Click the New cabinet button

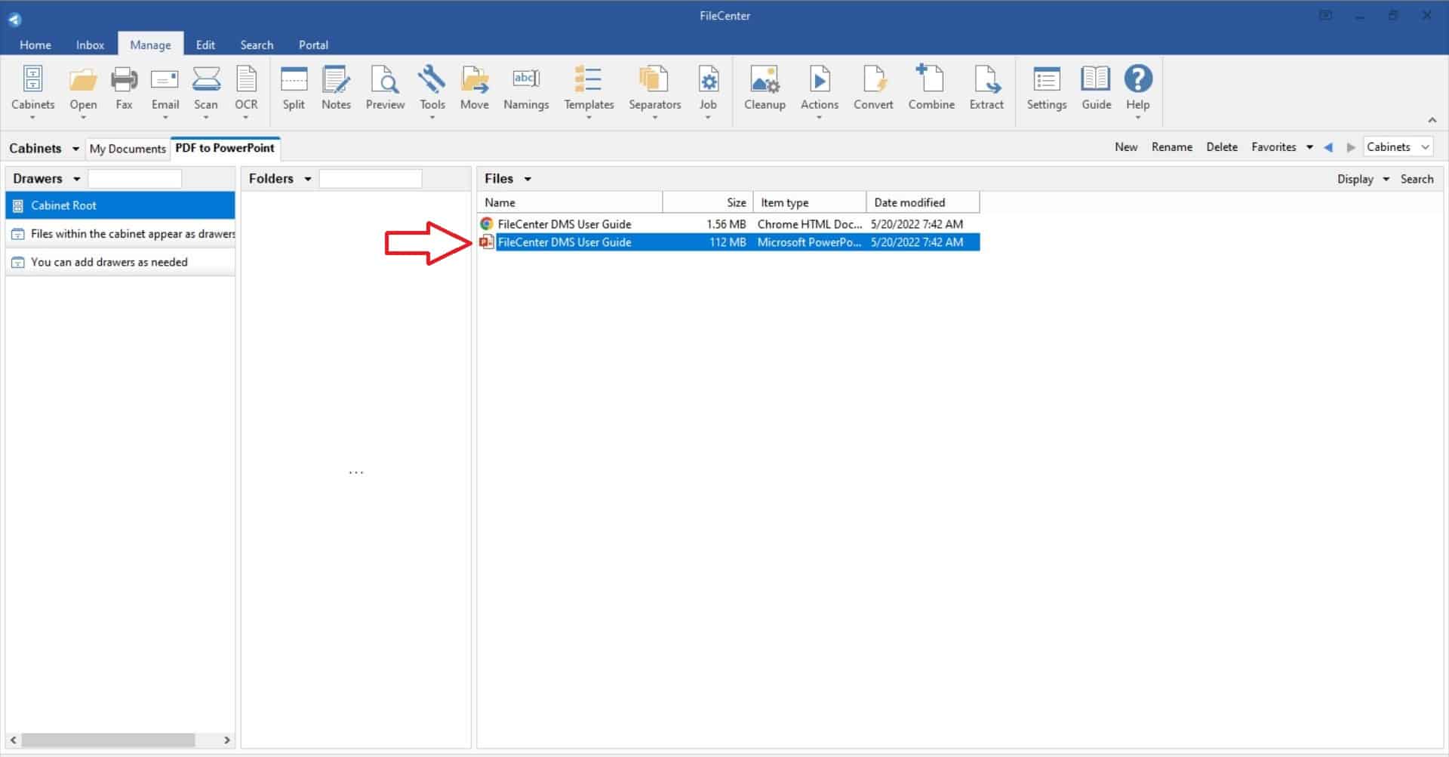point(1126,147)
